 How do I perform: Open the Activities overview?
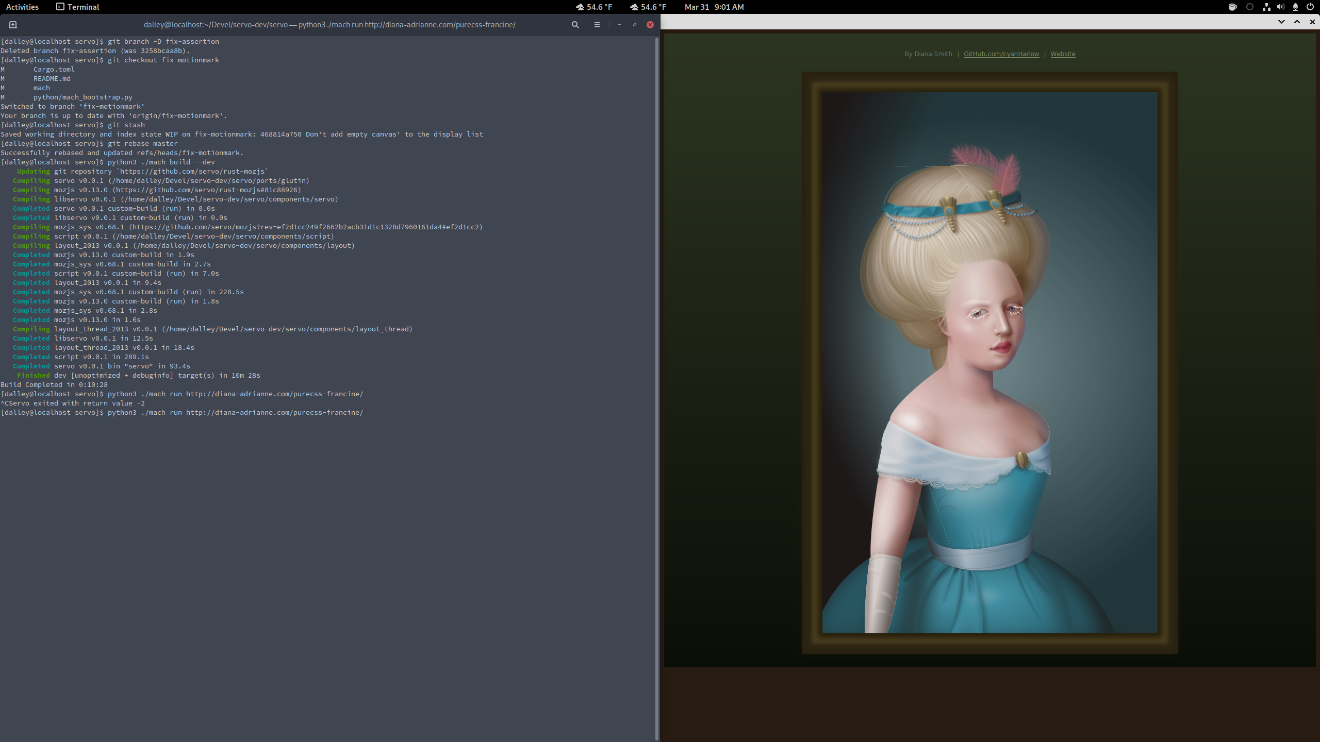[x=22, y=7]
